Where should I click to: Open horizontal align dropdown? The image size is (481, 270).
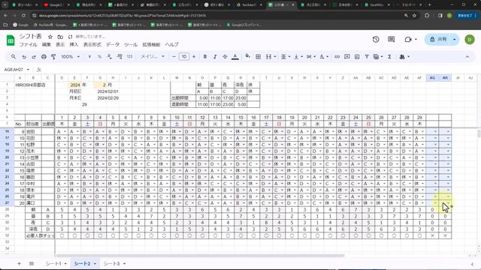[286, 57]
